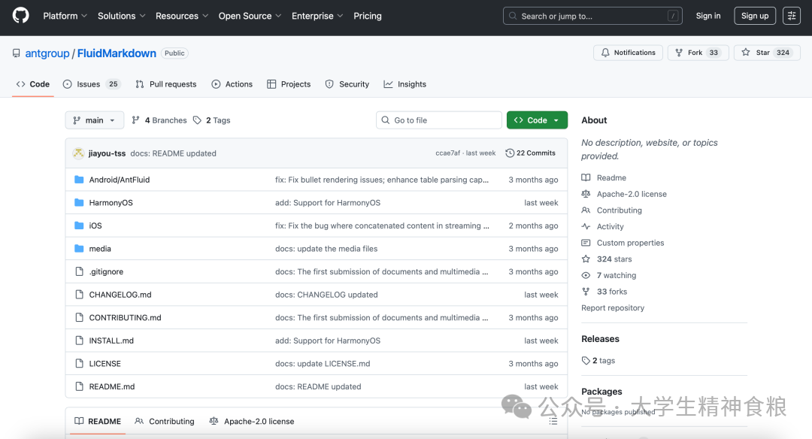Switch to the Pull requests tab
The image size is (812, 439).
point(165,84)
